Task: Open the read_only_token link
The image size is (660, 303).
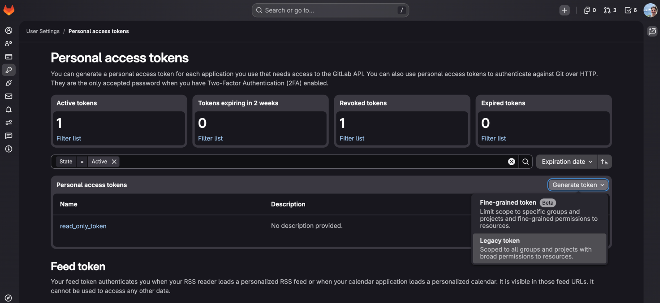Action: (83, 226)
